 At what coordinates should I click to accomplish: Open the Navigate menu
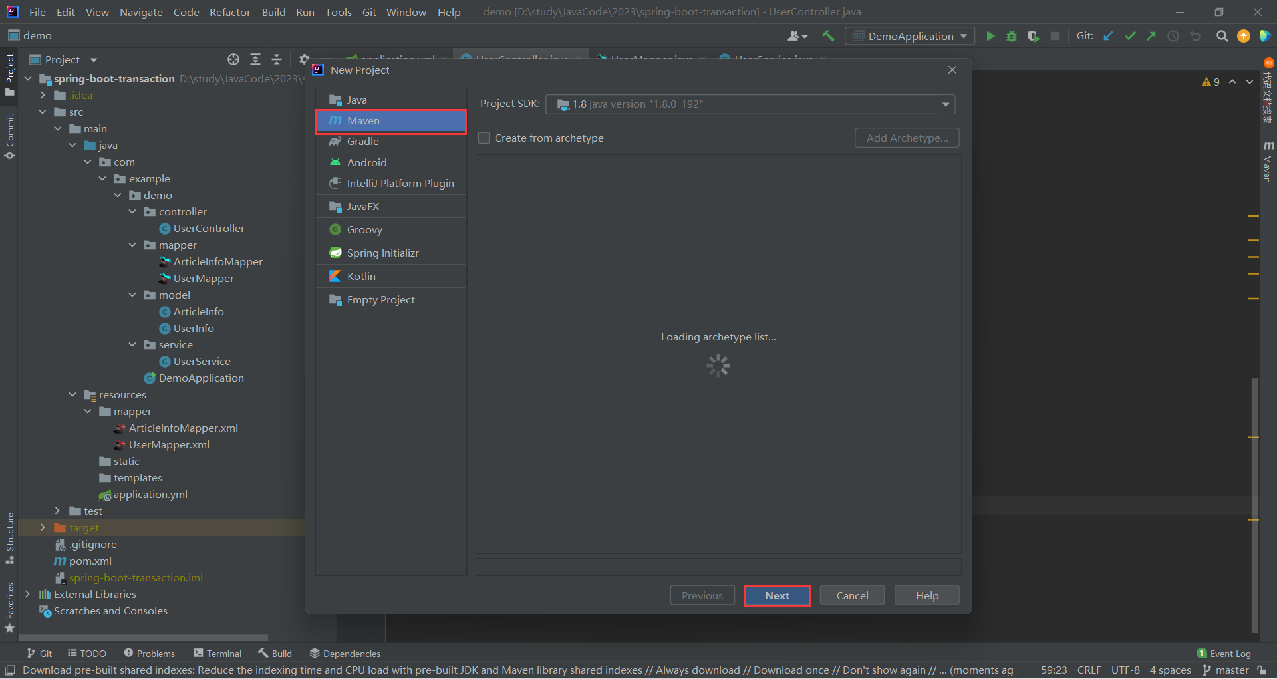pos(141,12)
